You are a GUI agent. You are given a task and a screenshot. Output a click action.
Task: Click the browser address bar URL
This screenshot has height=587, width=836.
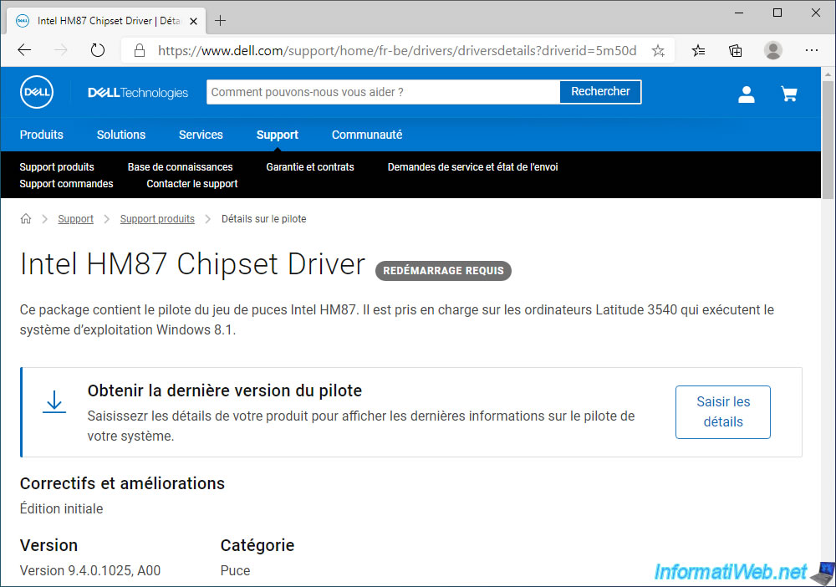pyautogui.click(x=397, y=51)
